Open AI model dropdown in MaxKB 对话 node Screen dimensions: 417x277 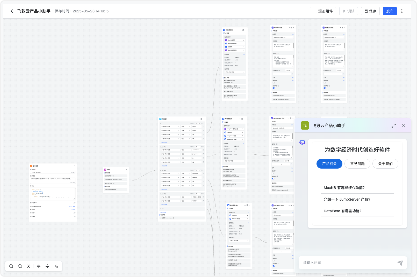(x=283, y=37)
